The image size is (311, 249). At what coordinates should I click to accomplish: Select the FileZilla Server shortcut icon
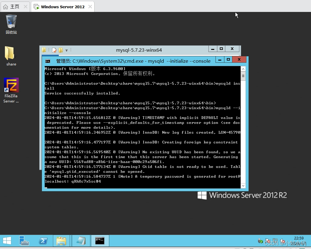[x=11, y=91]
